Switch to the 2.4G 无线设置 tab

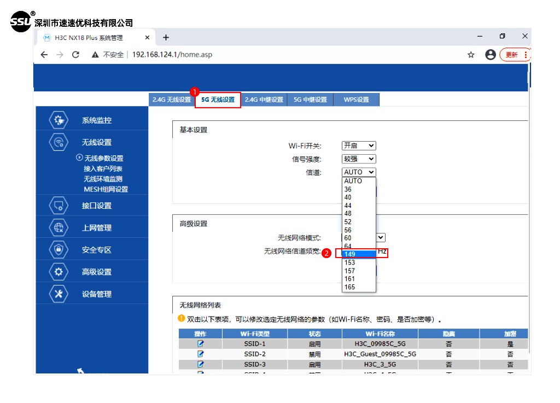coord(172,100)
